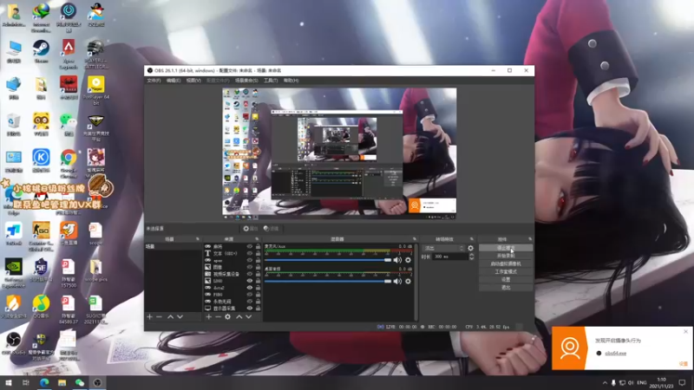
Task: Open the 工具(T) menu
Action: click(271, 81)
